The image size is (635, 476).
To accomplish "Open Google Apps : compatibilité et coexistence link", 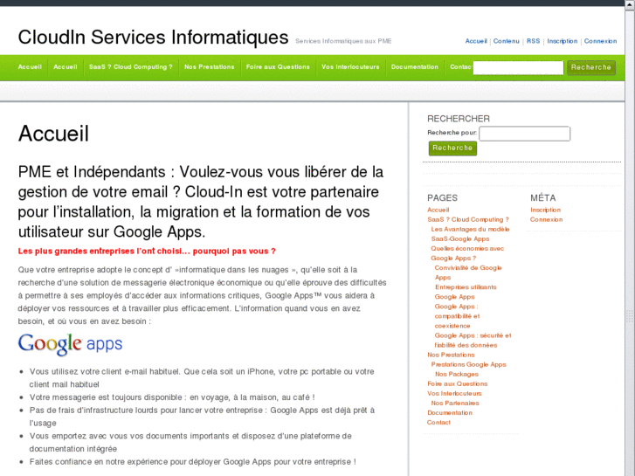I will pos(457,316).
